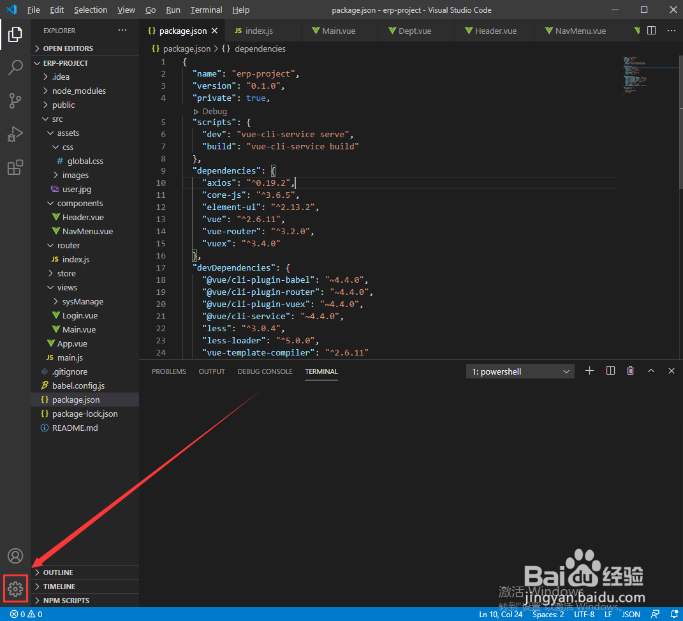The width and height of the screenshot is (683, 621).
Task: Change end of line via LF
Action: (608, 614)
